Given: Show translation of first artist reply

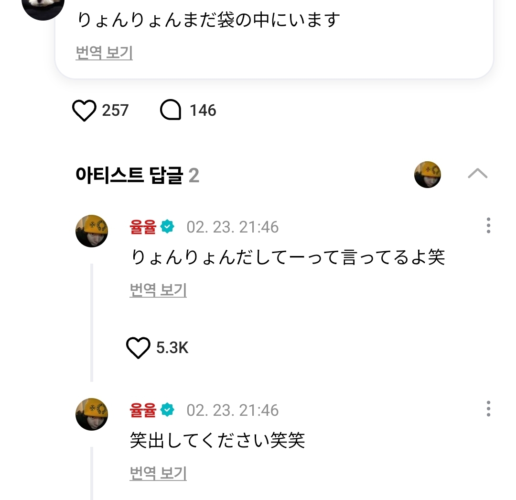Looking at the screenshot, I should 158,290.
